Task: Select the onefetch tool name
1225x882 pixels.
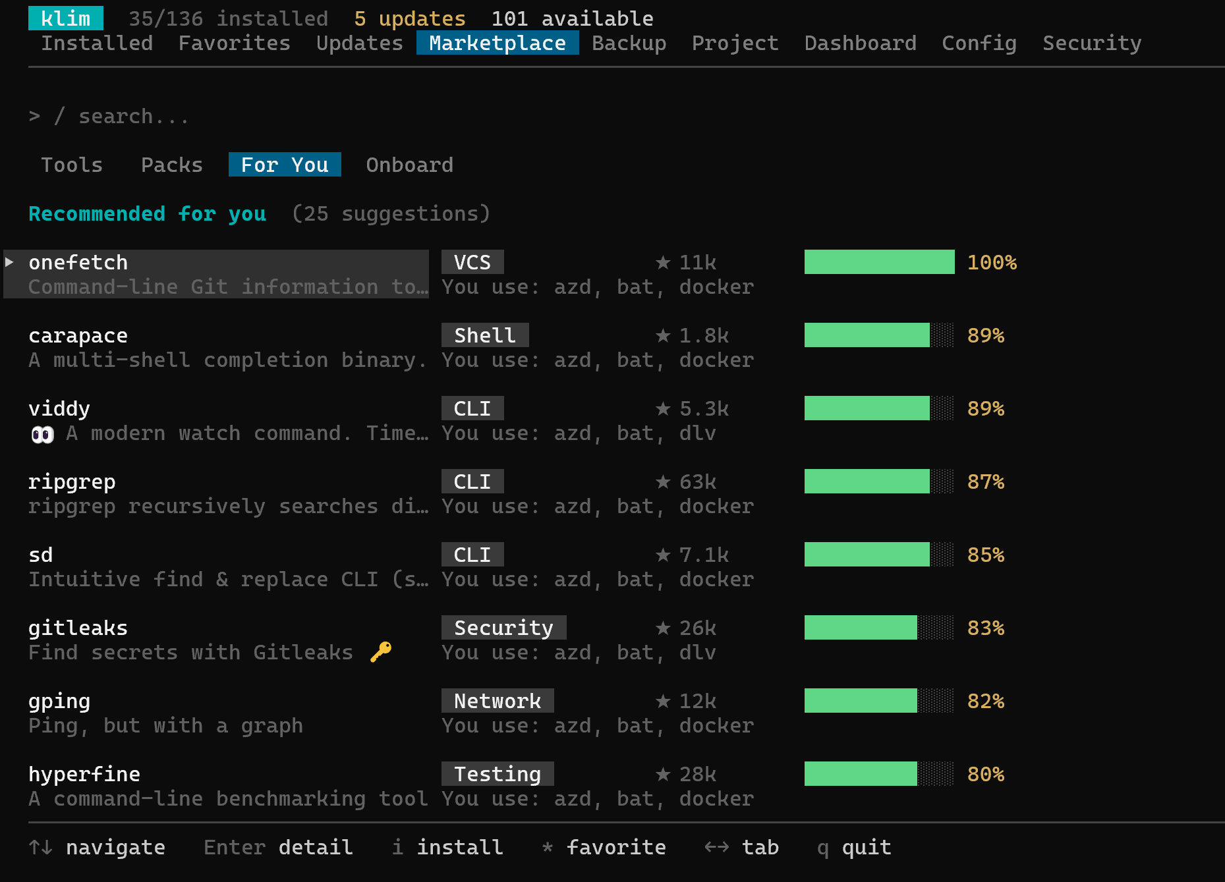Action: 78,263
